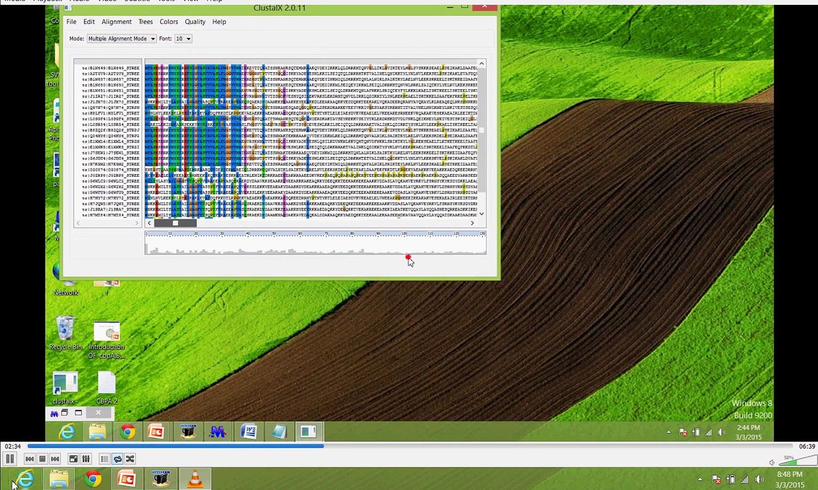
Task: Open volume icon in recorded system tray
Action: point(722,432)
